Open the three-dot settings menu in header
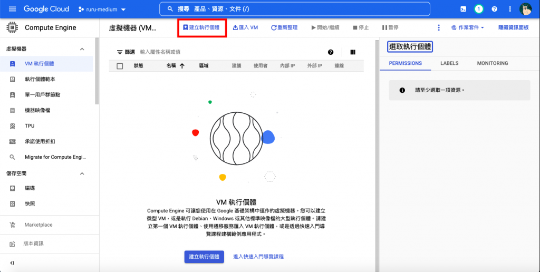Screen dimensions: 540x272 510,9
